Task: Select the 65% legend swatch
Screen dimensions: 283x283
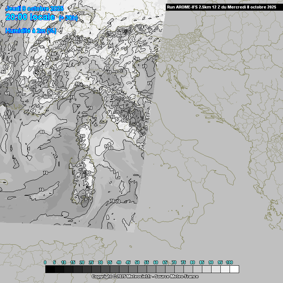Action: click(170, 269)
